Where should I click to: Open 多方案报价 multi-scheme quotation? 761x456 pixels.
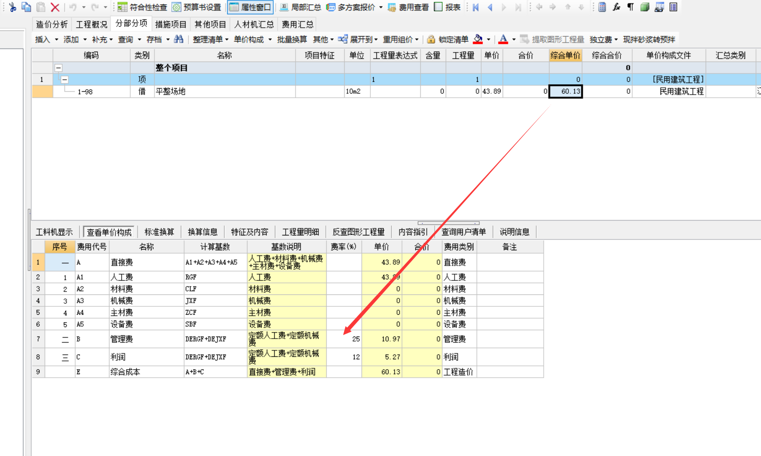coord(351,7)
